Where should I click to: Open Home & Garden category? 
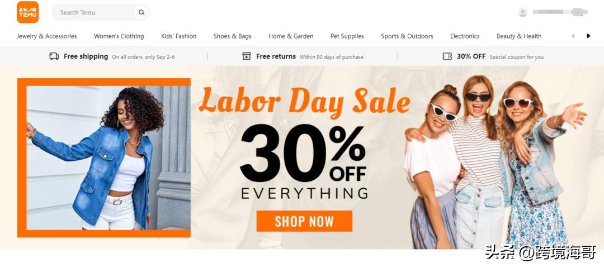coord(291,36)
